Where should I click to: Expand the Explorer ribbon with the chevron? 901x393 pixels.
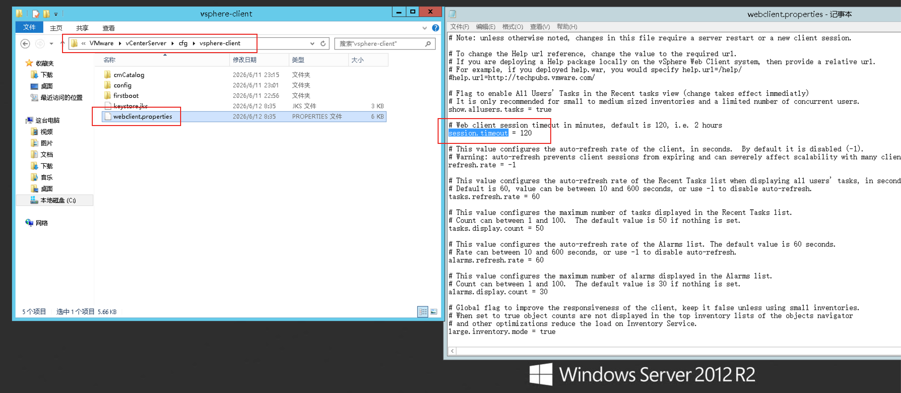point(424,28)
